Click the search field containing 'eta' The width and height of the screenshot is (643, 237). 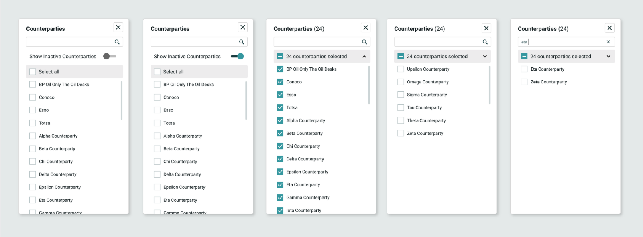[562, 42]
